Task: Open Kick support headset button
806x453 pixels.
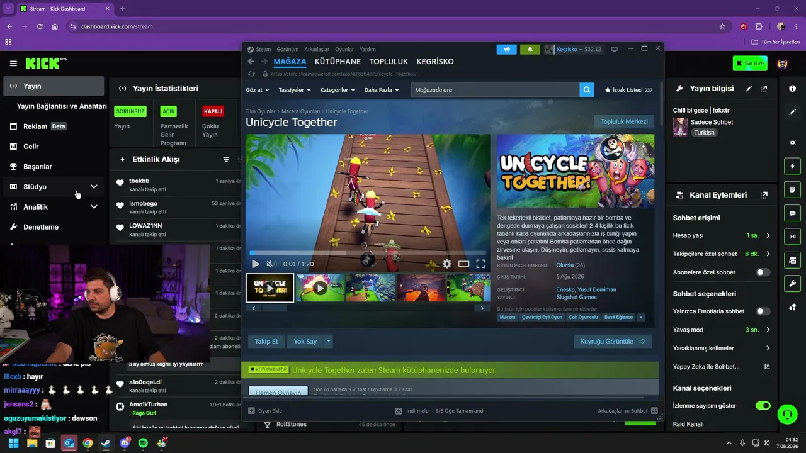Action: tap(787, 414)
